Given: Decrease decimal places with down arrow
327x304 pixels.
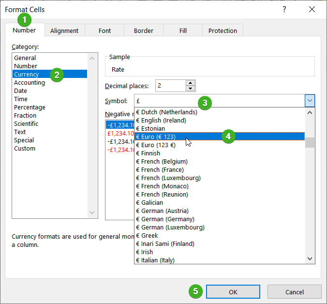Looking at the screenshot, I should [x=190, y=89].
